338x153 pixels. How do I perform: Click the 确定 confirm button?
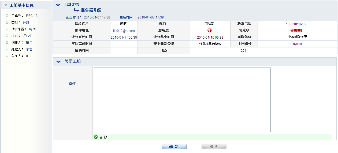click(x=174, y=147)
